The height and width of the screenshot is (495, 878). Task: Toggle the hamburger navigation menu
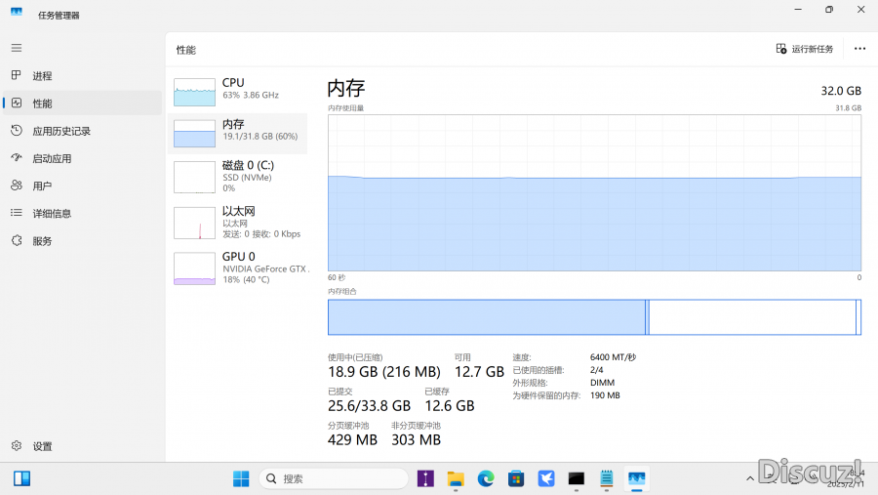point(17,48)
